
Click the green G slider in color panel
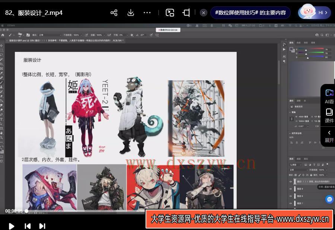pos(311,53)
